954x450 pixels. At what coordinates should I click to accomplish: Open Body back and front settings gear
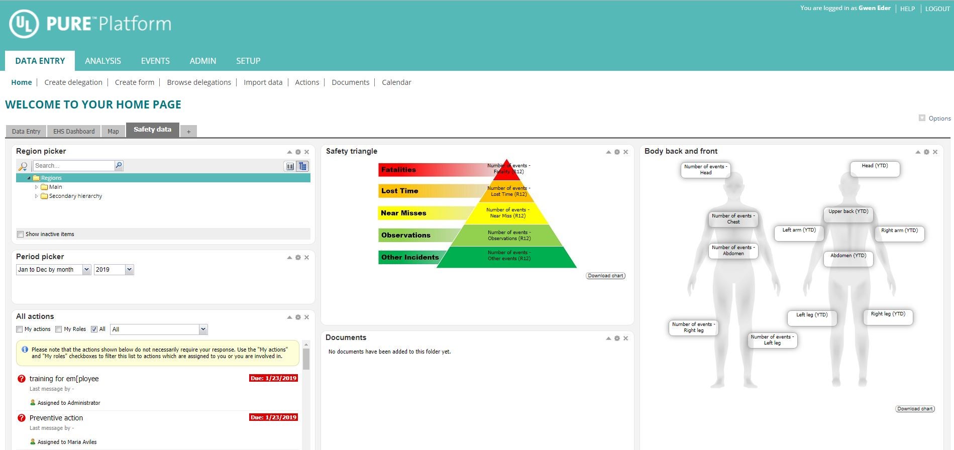(926, 152)
